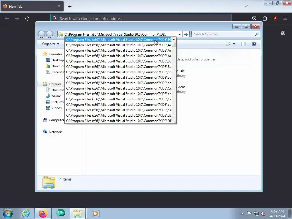Click the suggestion list scrollbar thumb
This screenshot has width=292, height=219.
(x=174, y=44)
